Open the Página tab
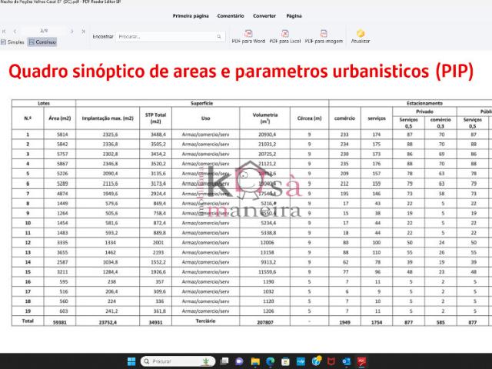492x369 pixels. (x=294, y=16)
